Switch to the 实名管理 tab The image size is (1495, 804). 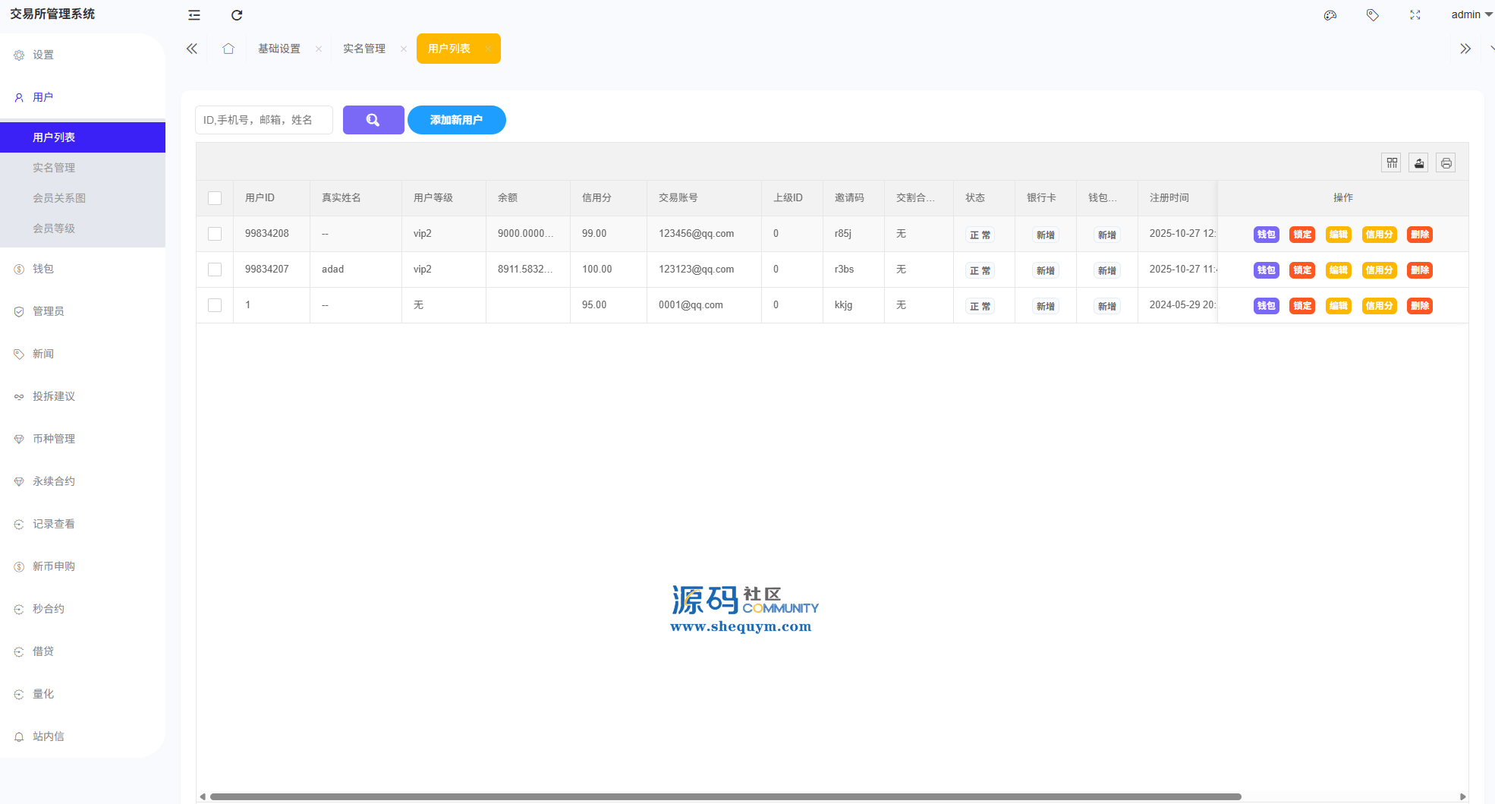[x=364, y=49]
